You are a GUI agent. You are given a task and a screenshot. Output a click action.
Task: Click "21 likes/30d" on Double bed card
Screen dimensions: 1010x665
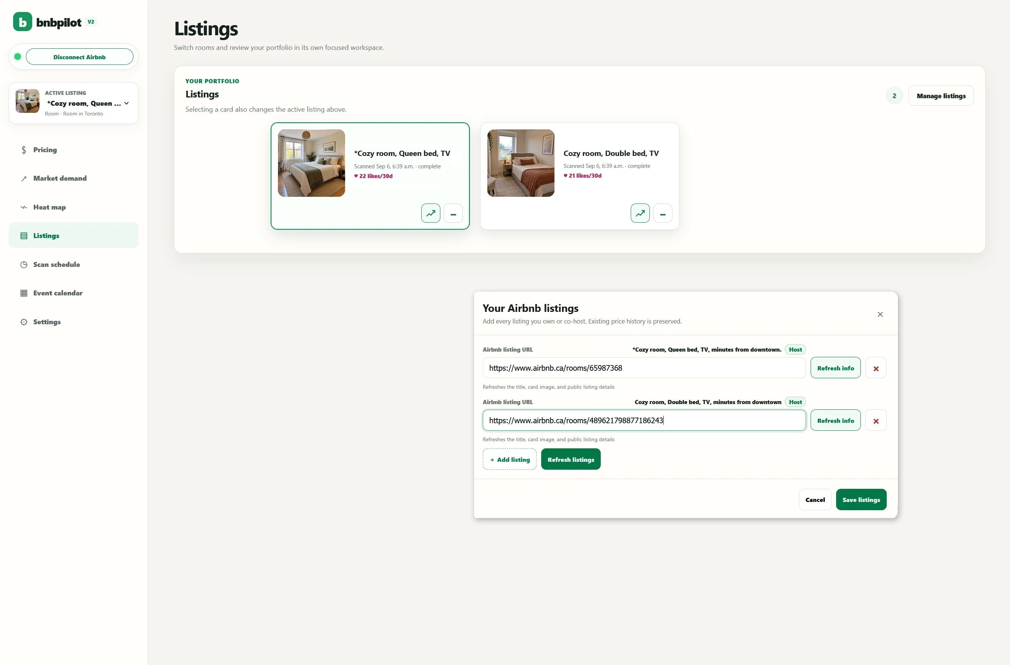pos(583,176)
